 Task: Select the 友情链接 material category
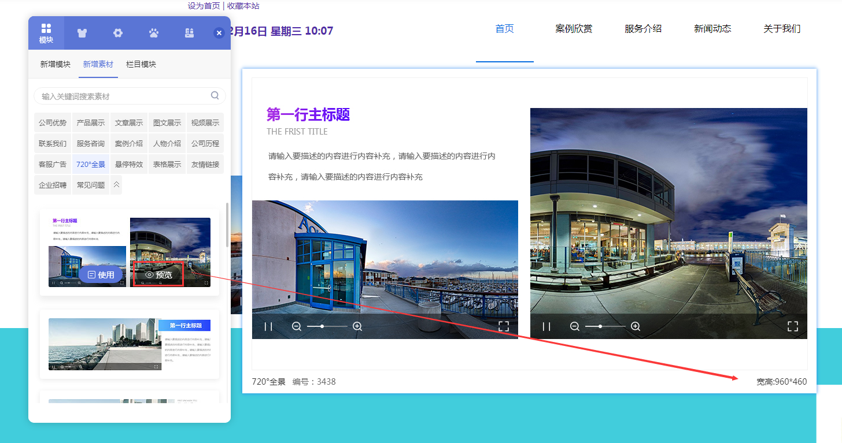[x=205, y=164]
